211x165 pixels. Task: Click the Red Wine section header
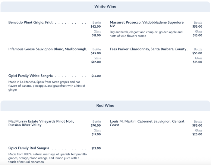105,106
